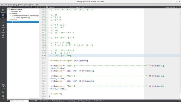Open Projects mode wrench icon
The height and width of the screenshot is (102, 181).
3,31
